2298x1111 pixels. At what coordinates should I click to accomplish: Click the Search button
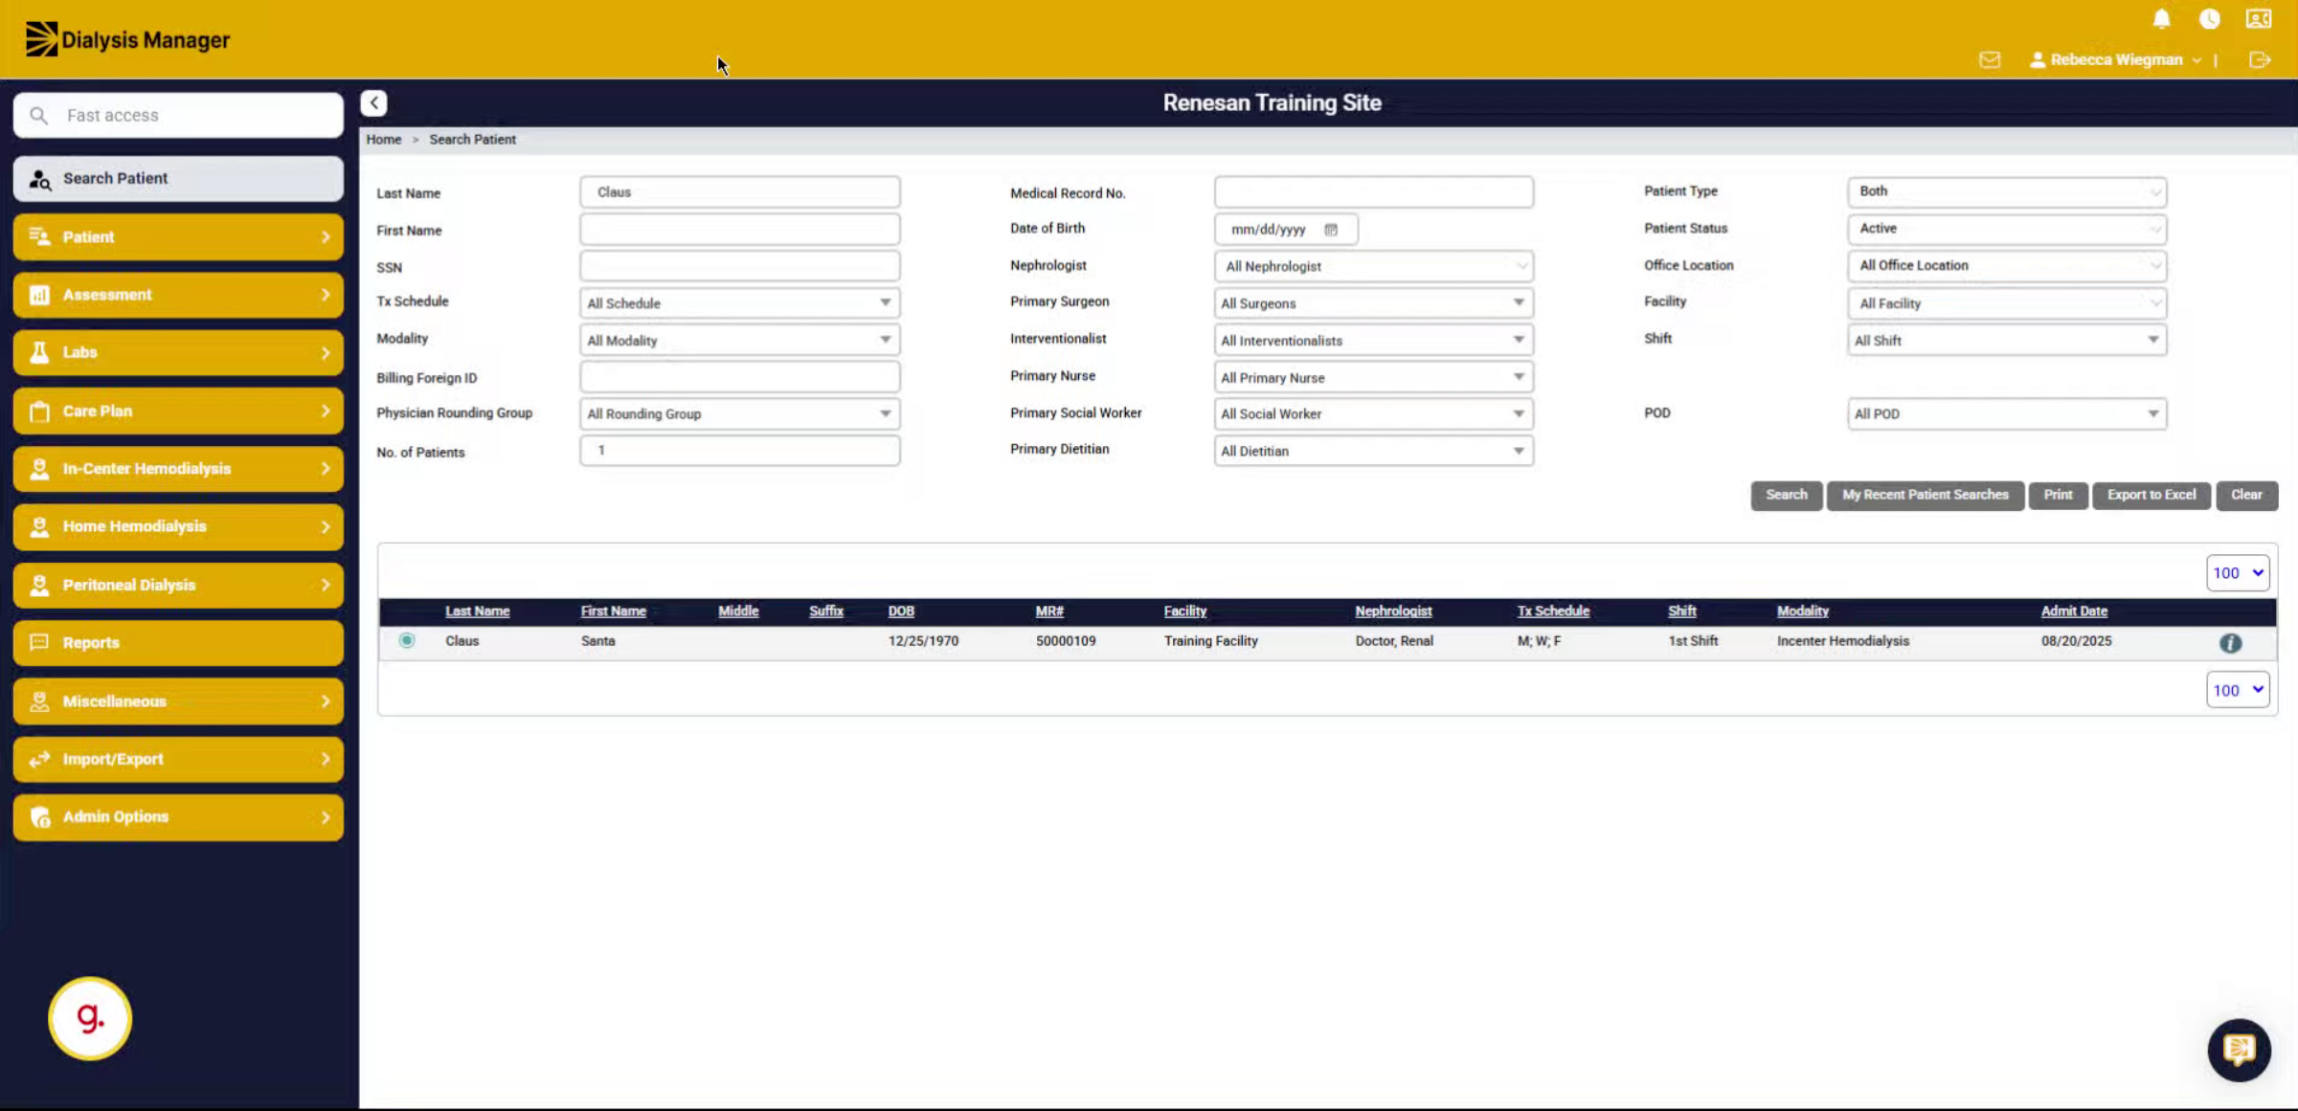pos(1786,495)
